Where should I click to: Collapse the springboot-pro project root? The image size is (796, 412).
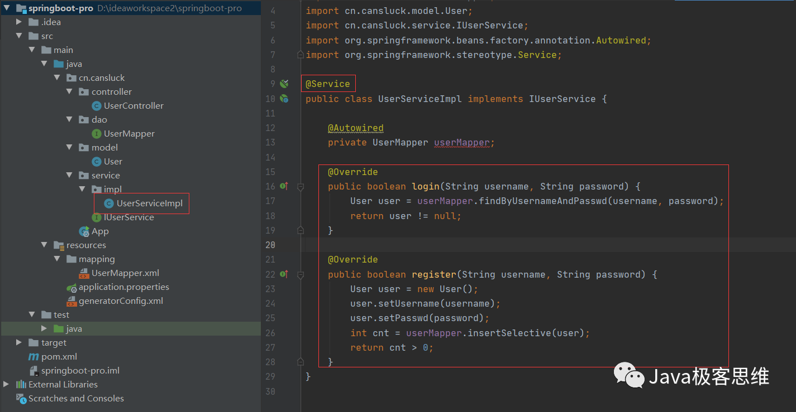pos(7,8)
